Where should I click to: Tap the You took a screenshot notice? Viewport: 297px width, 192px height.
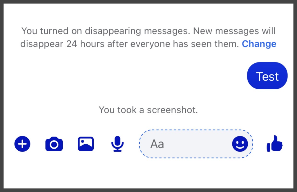coord(148,110)
